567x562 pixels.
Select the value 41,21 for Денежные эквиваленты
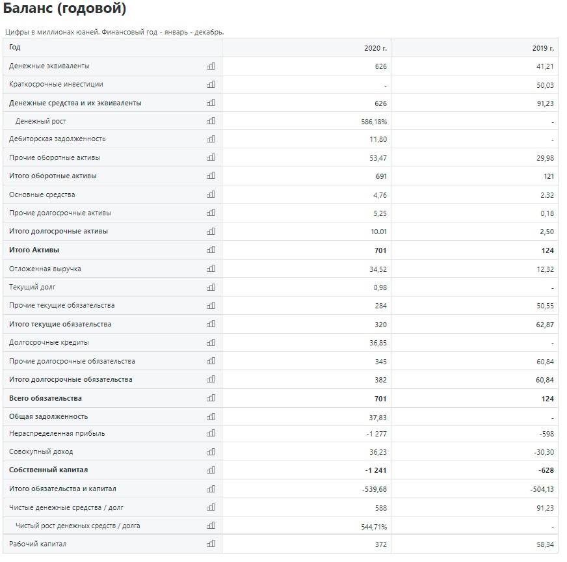coord(545,66)
